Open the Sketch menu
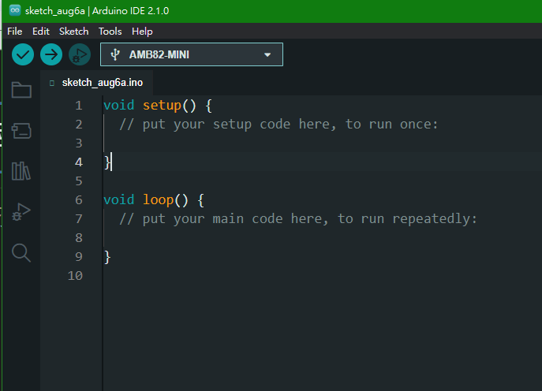The width and height of the screenshot is (542, 391). coord(73,32)
